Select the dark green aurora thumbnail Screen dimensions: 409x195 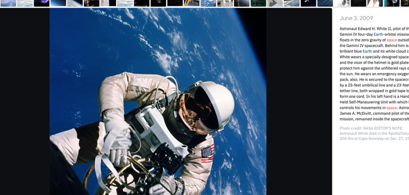coord(259,3)
